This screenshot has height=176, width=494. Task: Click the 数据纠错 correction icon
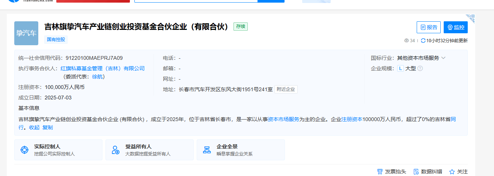coord(416,172)
